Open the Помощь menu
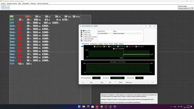 click(x=33, y=3)
